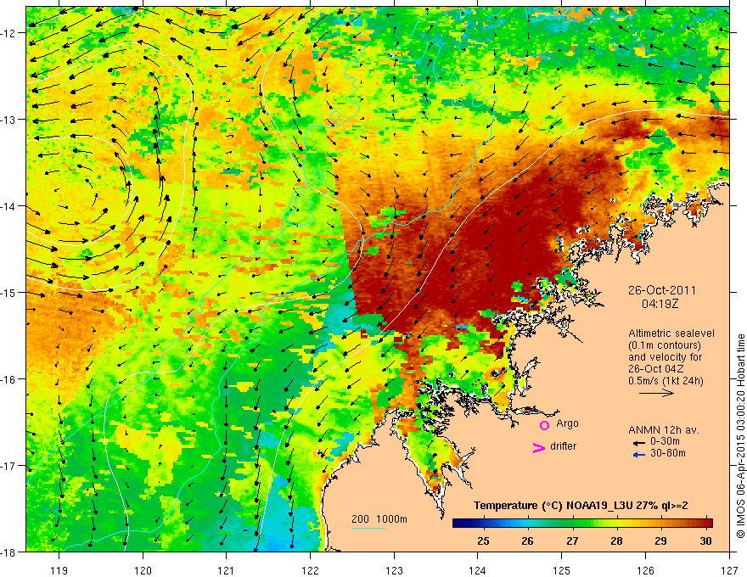The image size is (747, 577).
Task: Click the longitude axis label 124
Action: click(478, 570)
